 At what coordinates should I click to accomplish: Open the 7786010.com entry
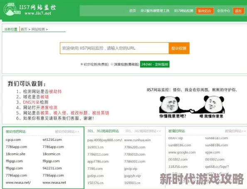[135, 155]
